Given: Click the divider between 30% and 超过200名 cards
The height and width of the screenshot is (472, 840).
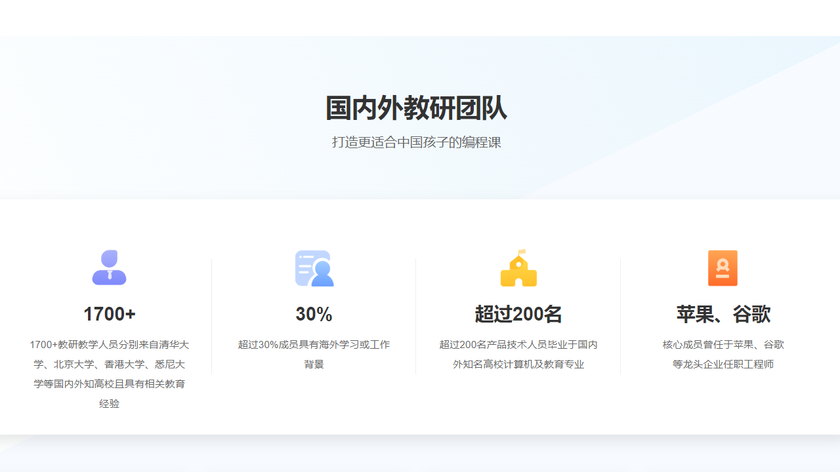Looking at the screenshot, I should (415, 315).
